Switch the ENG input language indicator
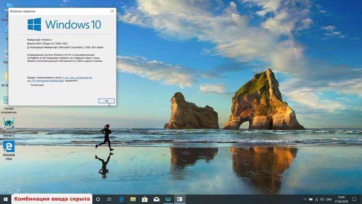The image size is (362, 204). [x=329, y=199]
